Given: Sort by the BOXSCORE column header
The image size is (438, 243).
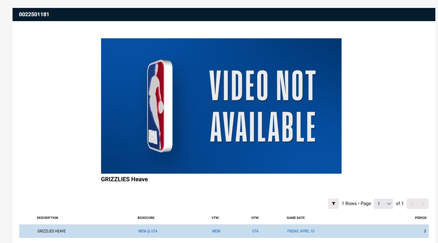Looking at the screenshot, I should tap(146, 218).
